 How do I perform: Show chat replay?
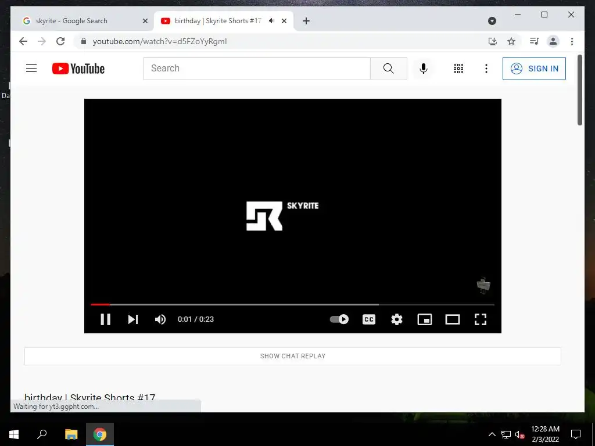(x=293, y=356)
